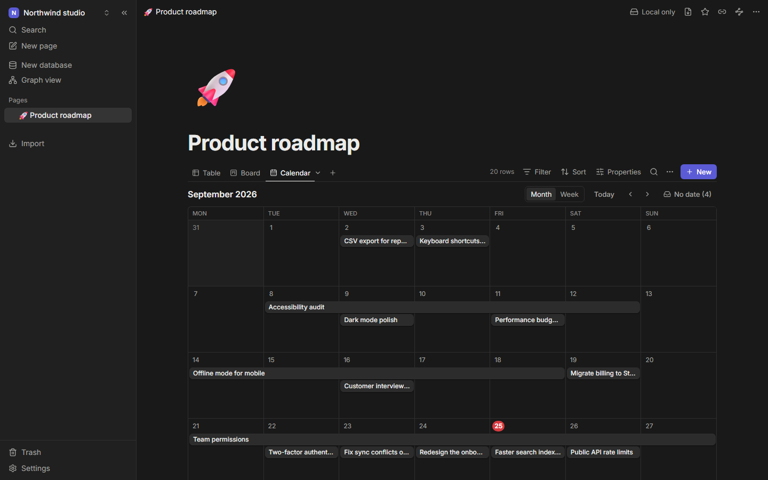Collapse the sidebar with the double-chevron icon

point(124,13)
